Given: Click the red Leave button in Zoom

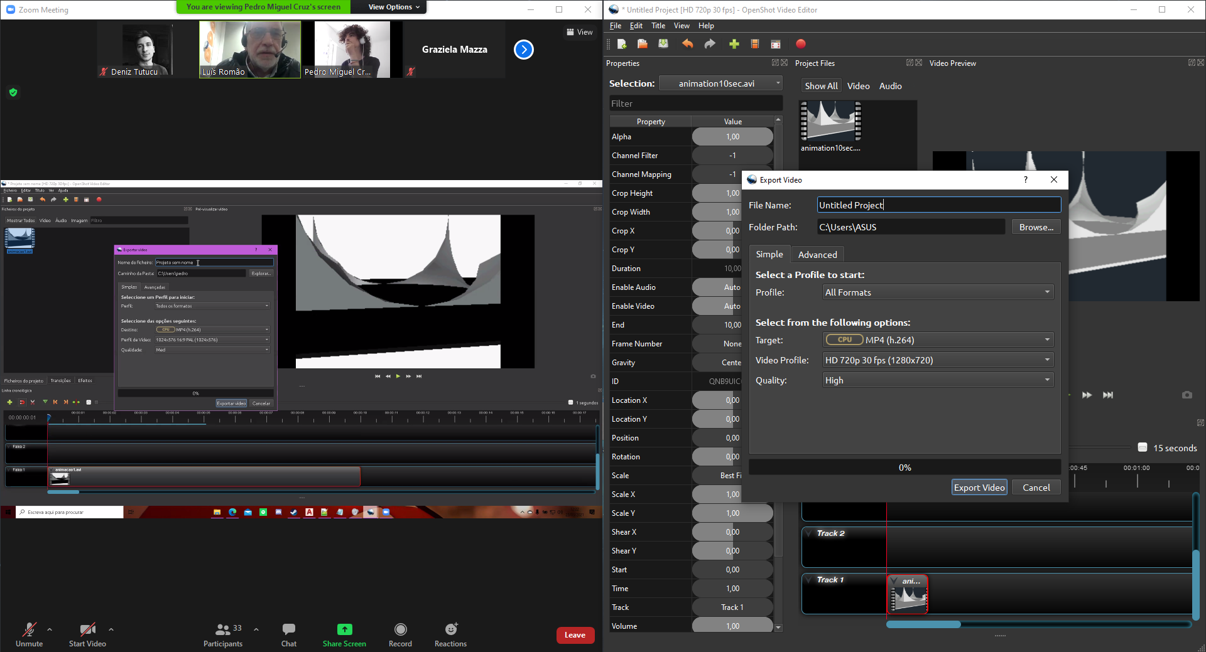Looking at the screenshot, I should [575, 635].
